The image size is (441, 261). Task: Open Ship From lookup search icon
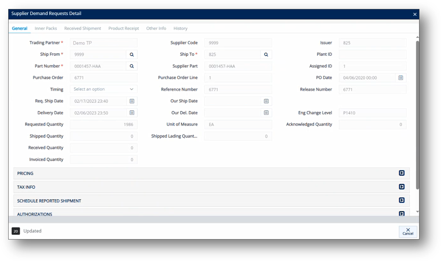tap(132, 54)
